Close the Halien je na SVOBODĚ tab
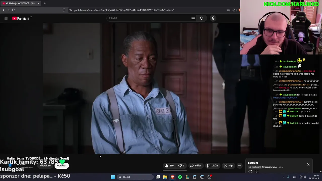 click(38, 3)
